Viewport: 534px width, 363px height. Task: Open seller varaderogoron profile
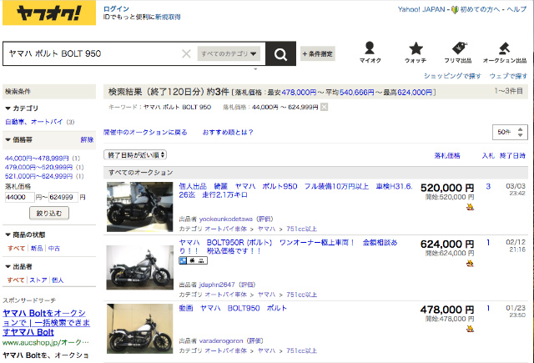click(x=221, y=340)
